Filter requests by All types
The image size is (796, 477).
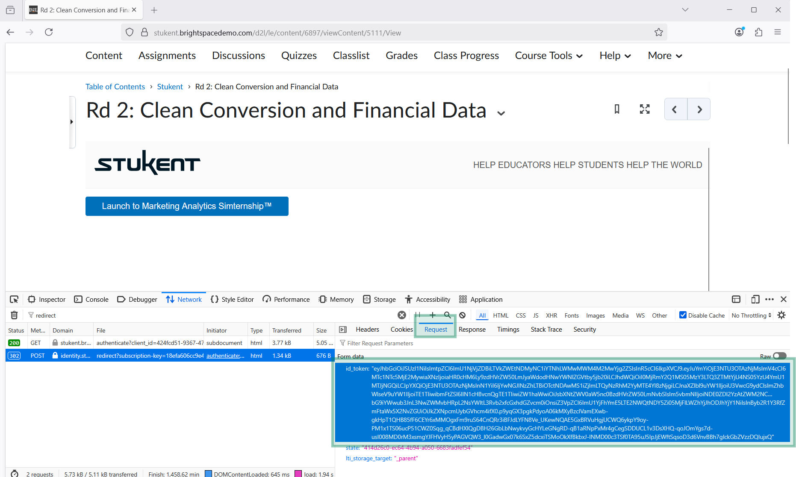(482, 315)
